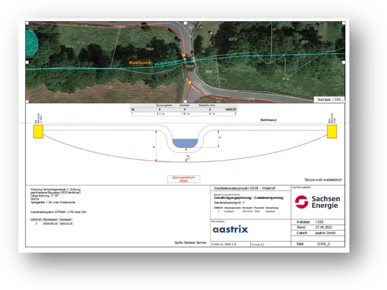Select the left yellow start pit square
The height and width of the screenshot is (290, 387).
[x=38, y=131]
